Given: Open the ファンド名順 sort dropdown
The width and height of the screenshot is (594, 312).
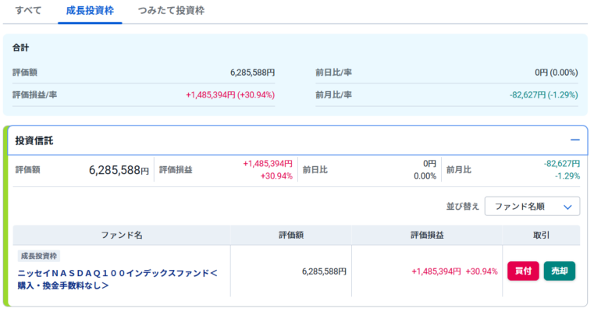Looking at the screenshot, I should click(532, 207).
